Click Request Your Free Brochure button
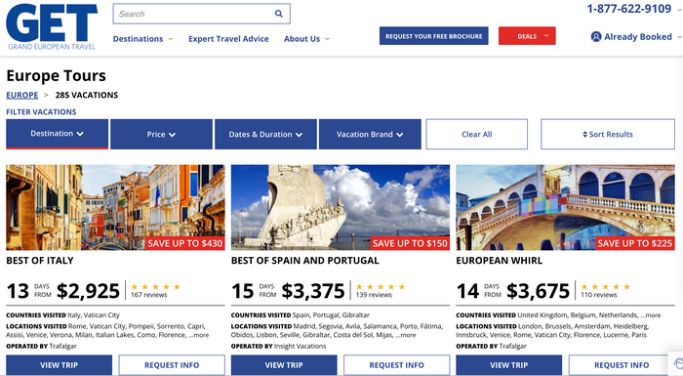683x376 pixels. [434, 36]
